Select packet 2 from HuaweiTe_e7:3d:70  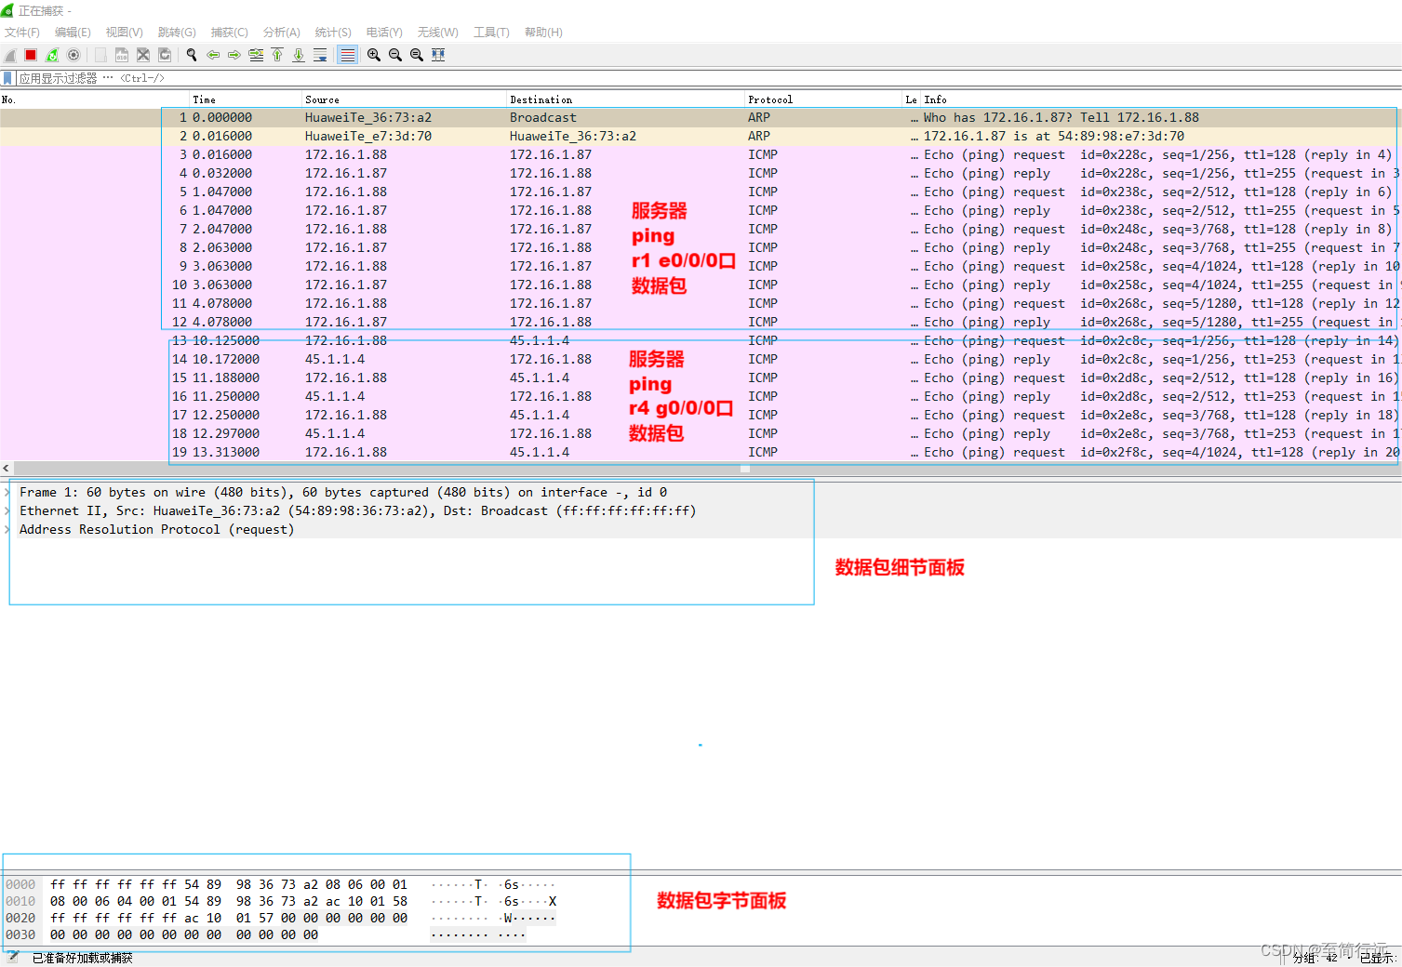pos(701,136)
